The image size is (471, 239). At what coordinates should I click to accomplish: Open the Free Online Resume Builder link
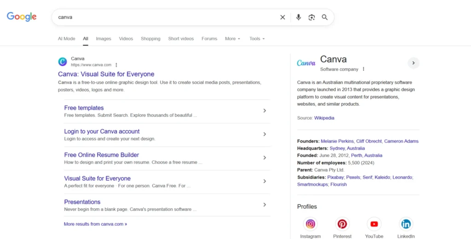(102, 155)
